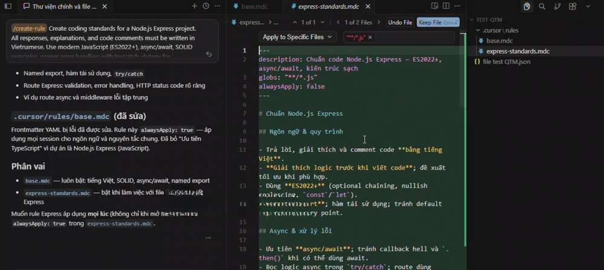Open chat panel more options ellipsis
Image resolution: width=604 pixels, height=270 pixels.
point(217,6)
